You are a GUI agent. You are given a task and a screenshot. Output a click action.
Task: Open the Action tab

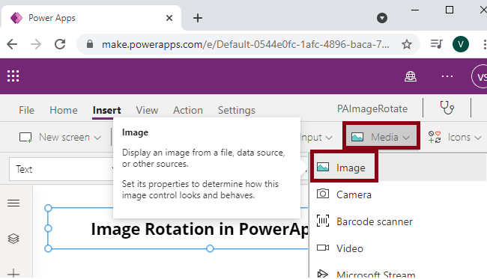pyautogui.click(x=188, y=110)
